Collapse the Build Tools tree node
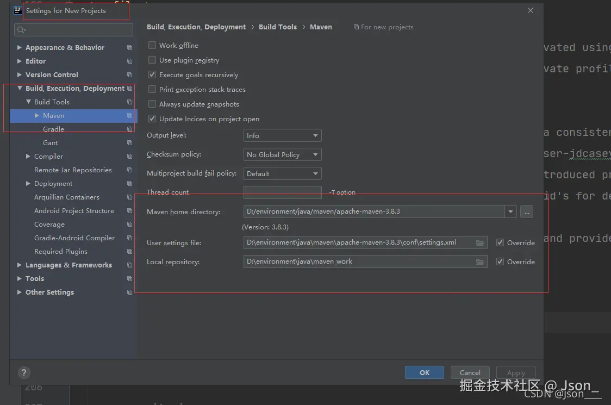 click(x=28, y=102)
